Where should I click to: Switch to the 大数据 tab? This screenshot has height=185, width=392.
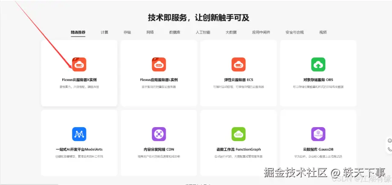pos(231,32)
